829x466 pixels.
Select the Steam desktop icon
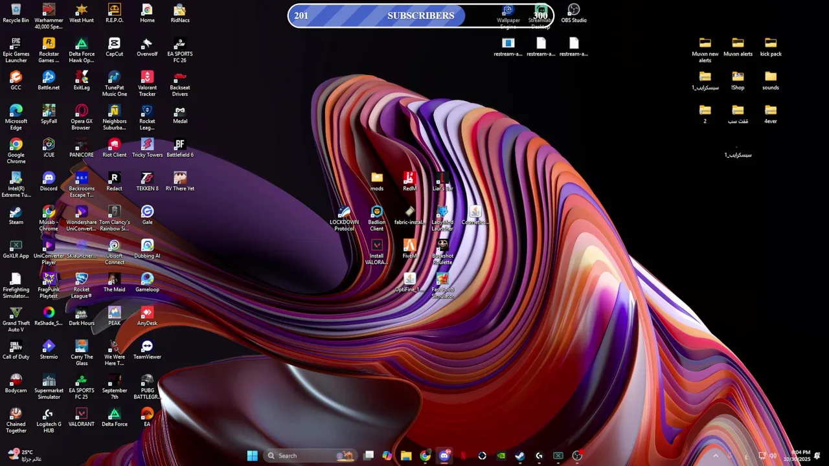[x=16, y=215]
